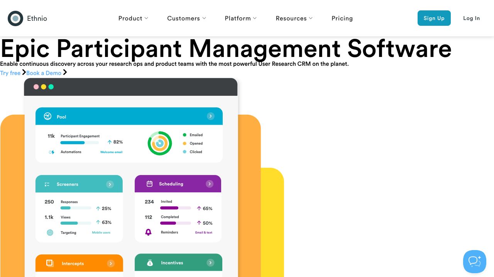Click the Log In link

(x=471, y=18)
